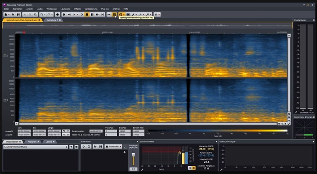This screenshot has width=317, height=174.
Task: Click the up-folder arrow in Mediadateien
Action: [71, 147]
